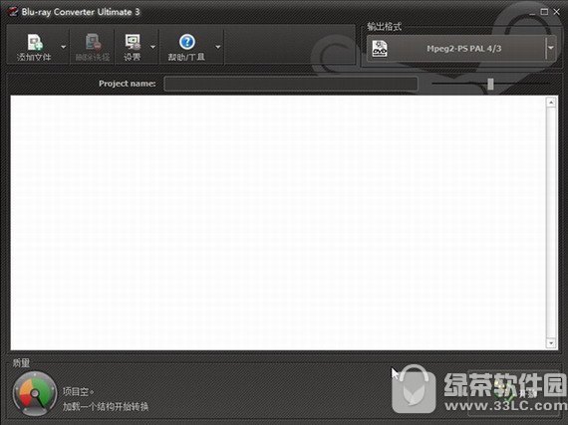
Task: Click the greyed Remove Selected toolbar icon
Action: (x=93, y=42)
